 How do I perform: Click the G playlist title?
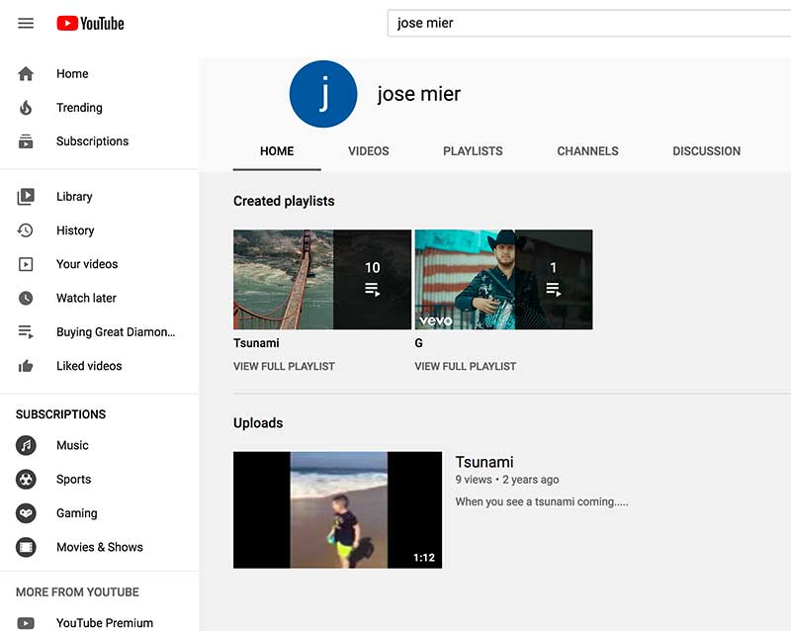coord(418,343)
